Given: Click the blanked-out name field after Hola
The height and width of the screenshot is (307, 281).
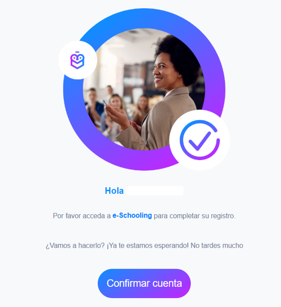Looking at the screenshot, I should click(x=155, y=191).
